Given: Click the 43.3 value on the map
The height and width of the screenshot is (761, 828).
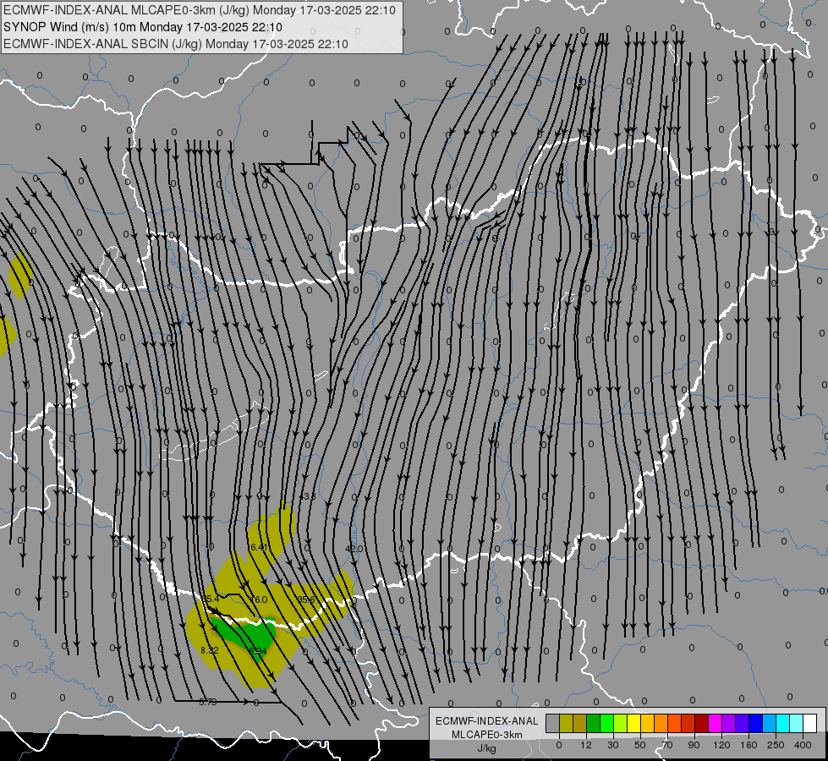Looking at the screenshot, I should [307, 496].
